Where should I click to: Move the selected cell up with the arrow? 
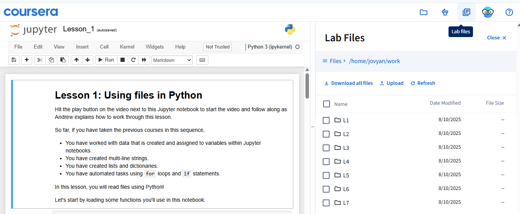click(76, 60)
